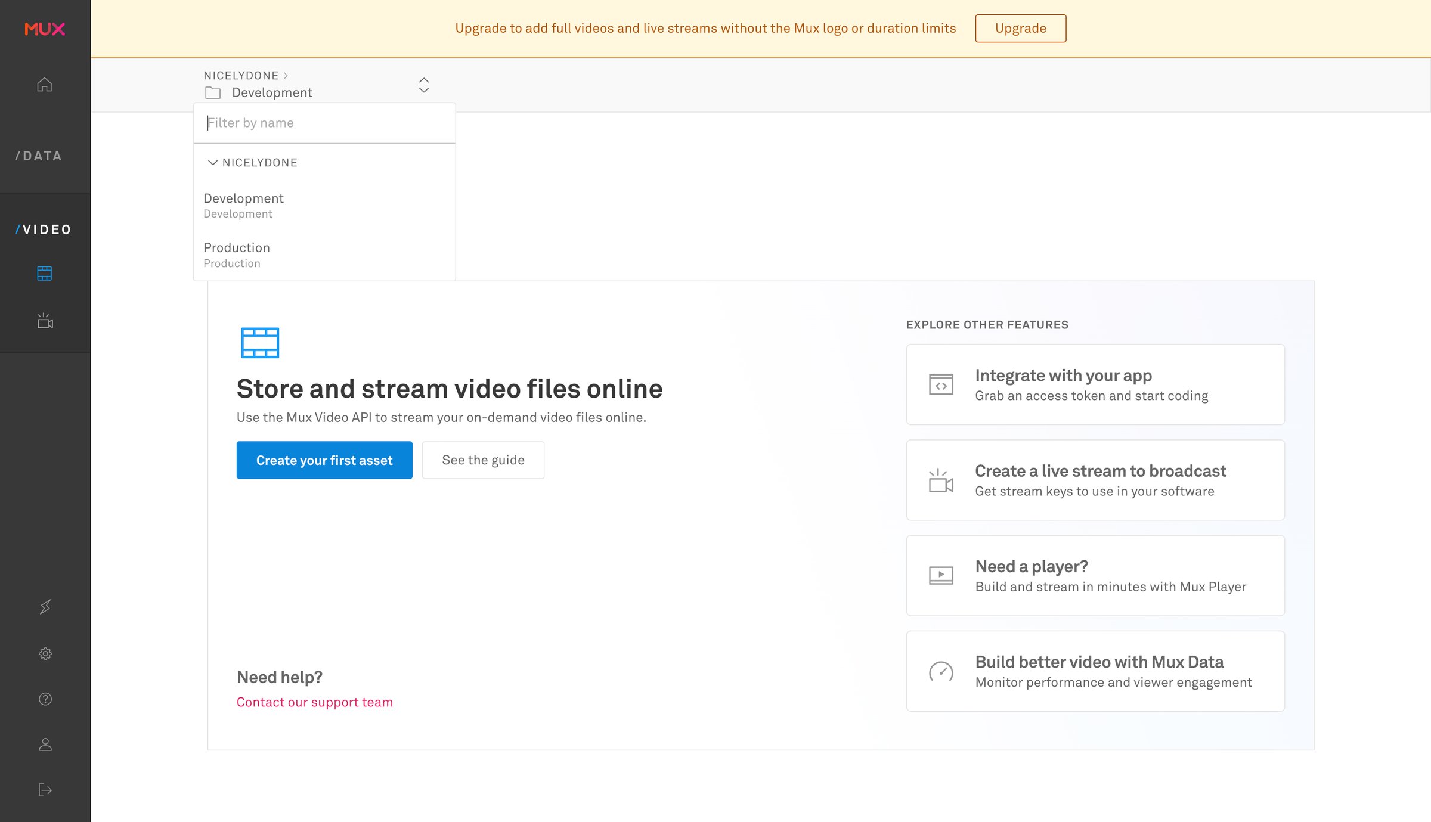The height and width of the screenshot is (822, 1431).
Task: Open the settings gear icon in sidebar
Action: 45,653
